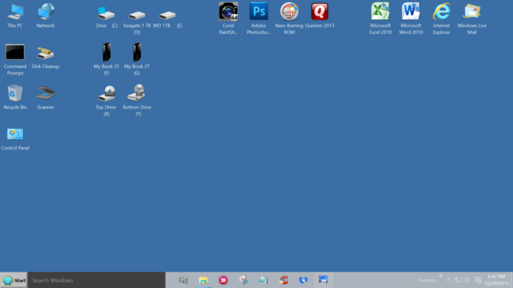The width and height of the screenshot is (513, 288).
Task: Select the Quicken 2013 shortcut
Action: (x=319, y=12)
